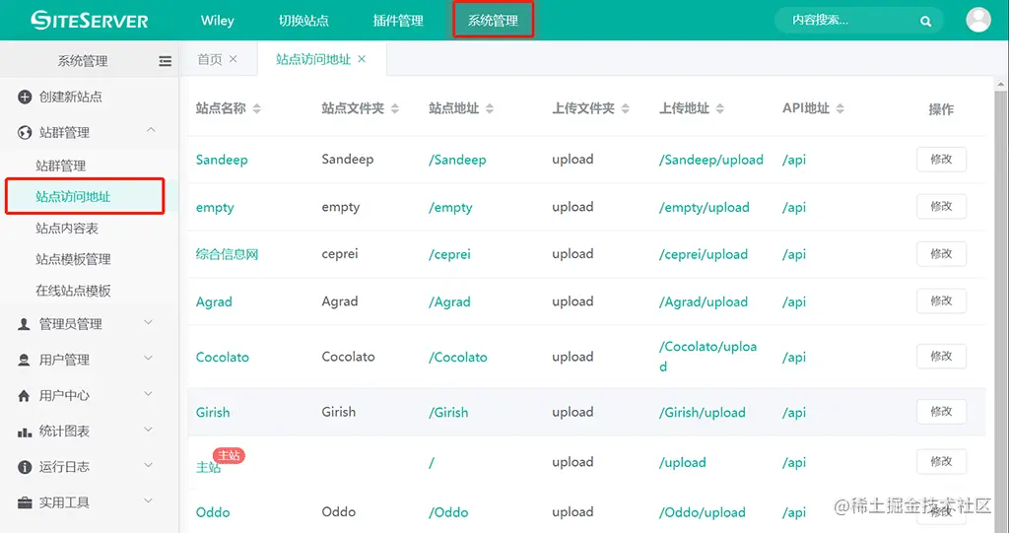Sort by 上传文件夹 column arrows
Screen dimensions: 1009x533
[x=626, y=108]
